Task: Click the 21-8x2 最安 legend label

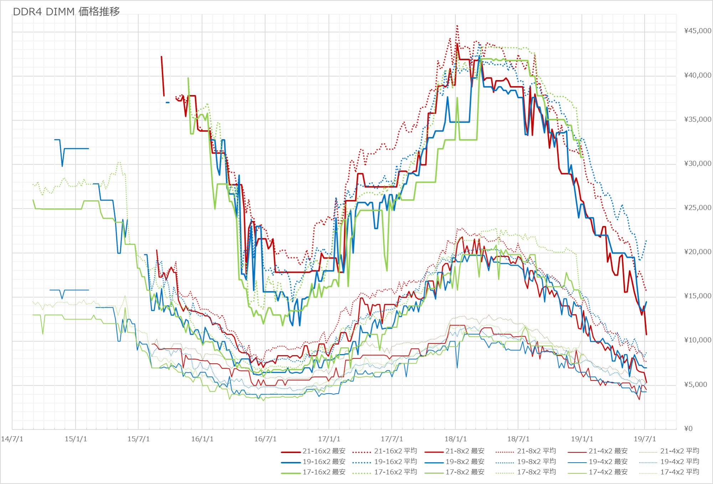Action: coord(465,451)
